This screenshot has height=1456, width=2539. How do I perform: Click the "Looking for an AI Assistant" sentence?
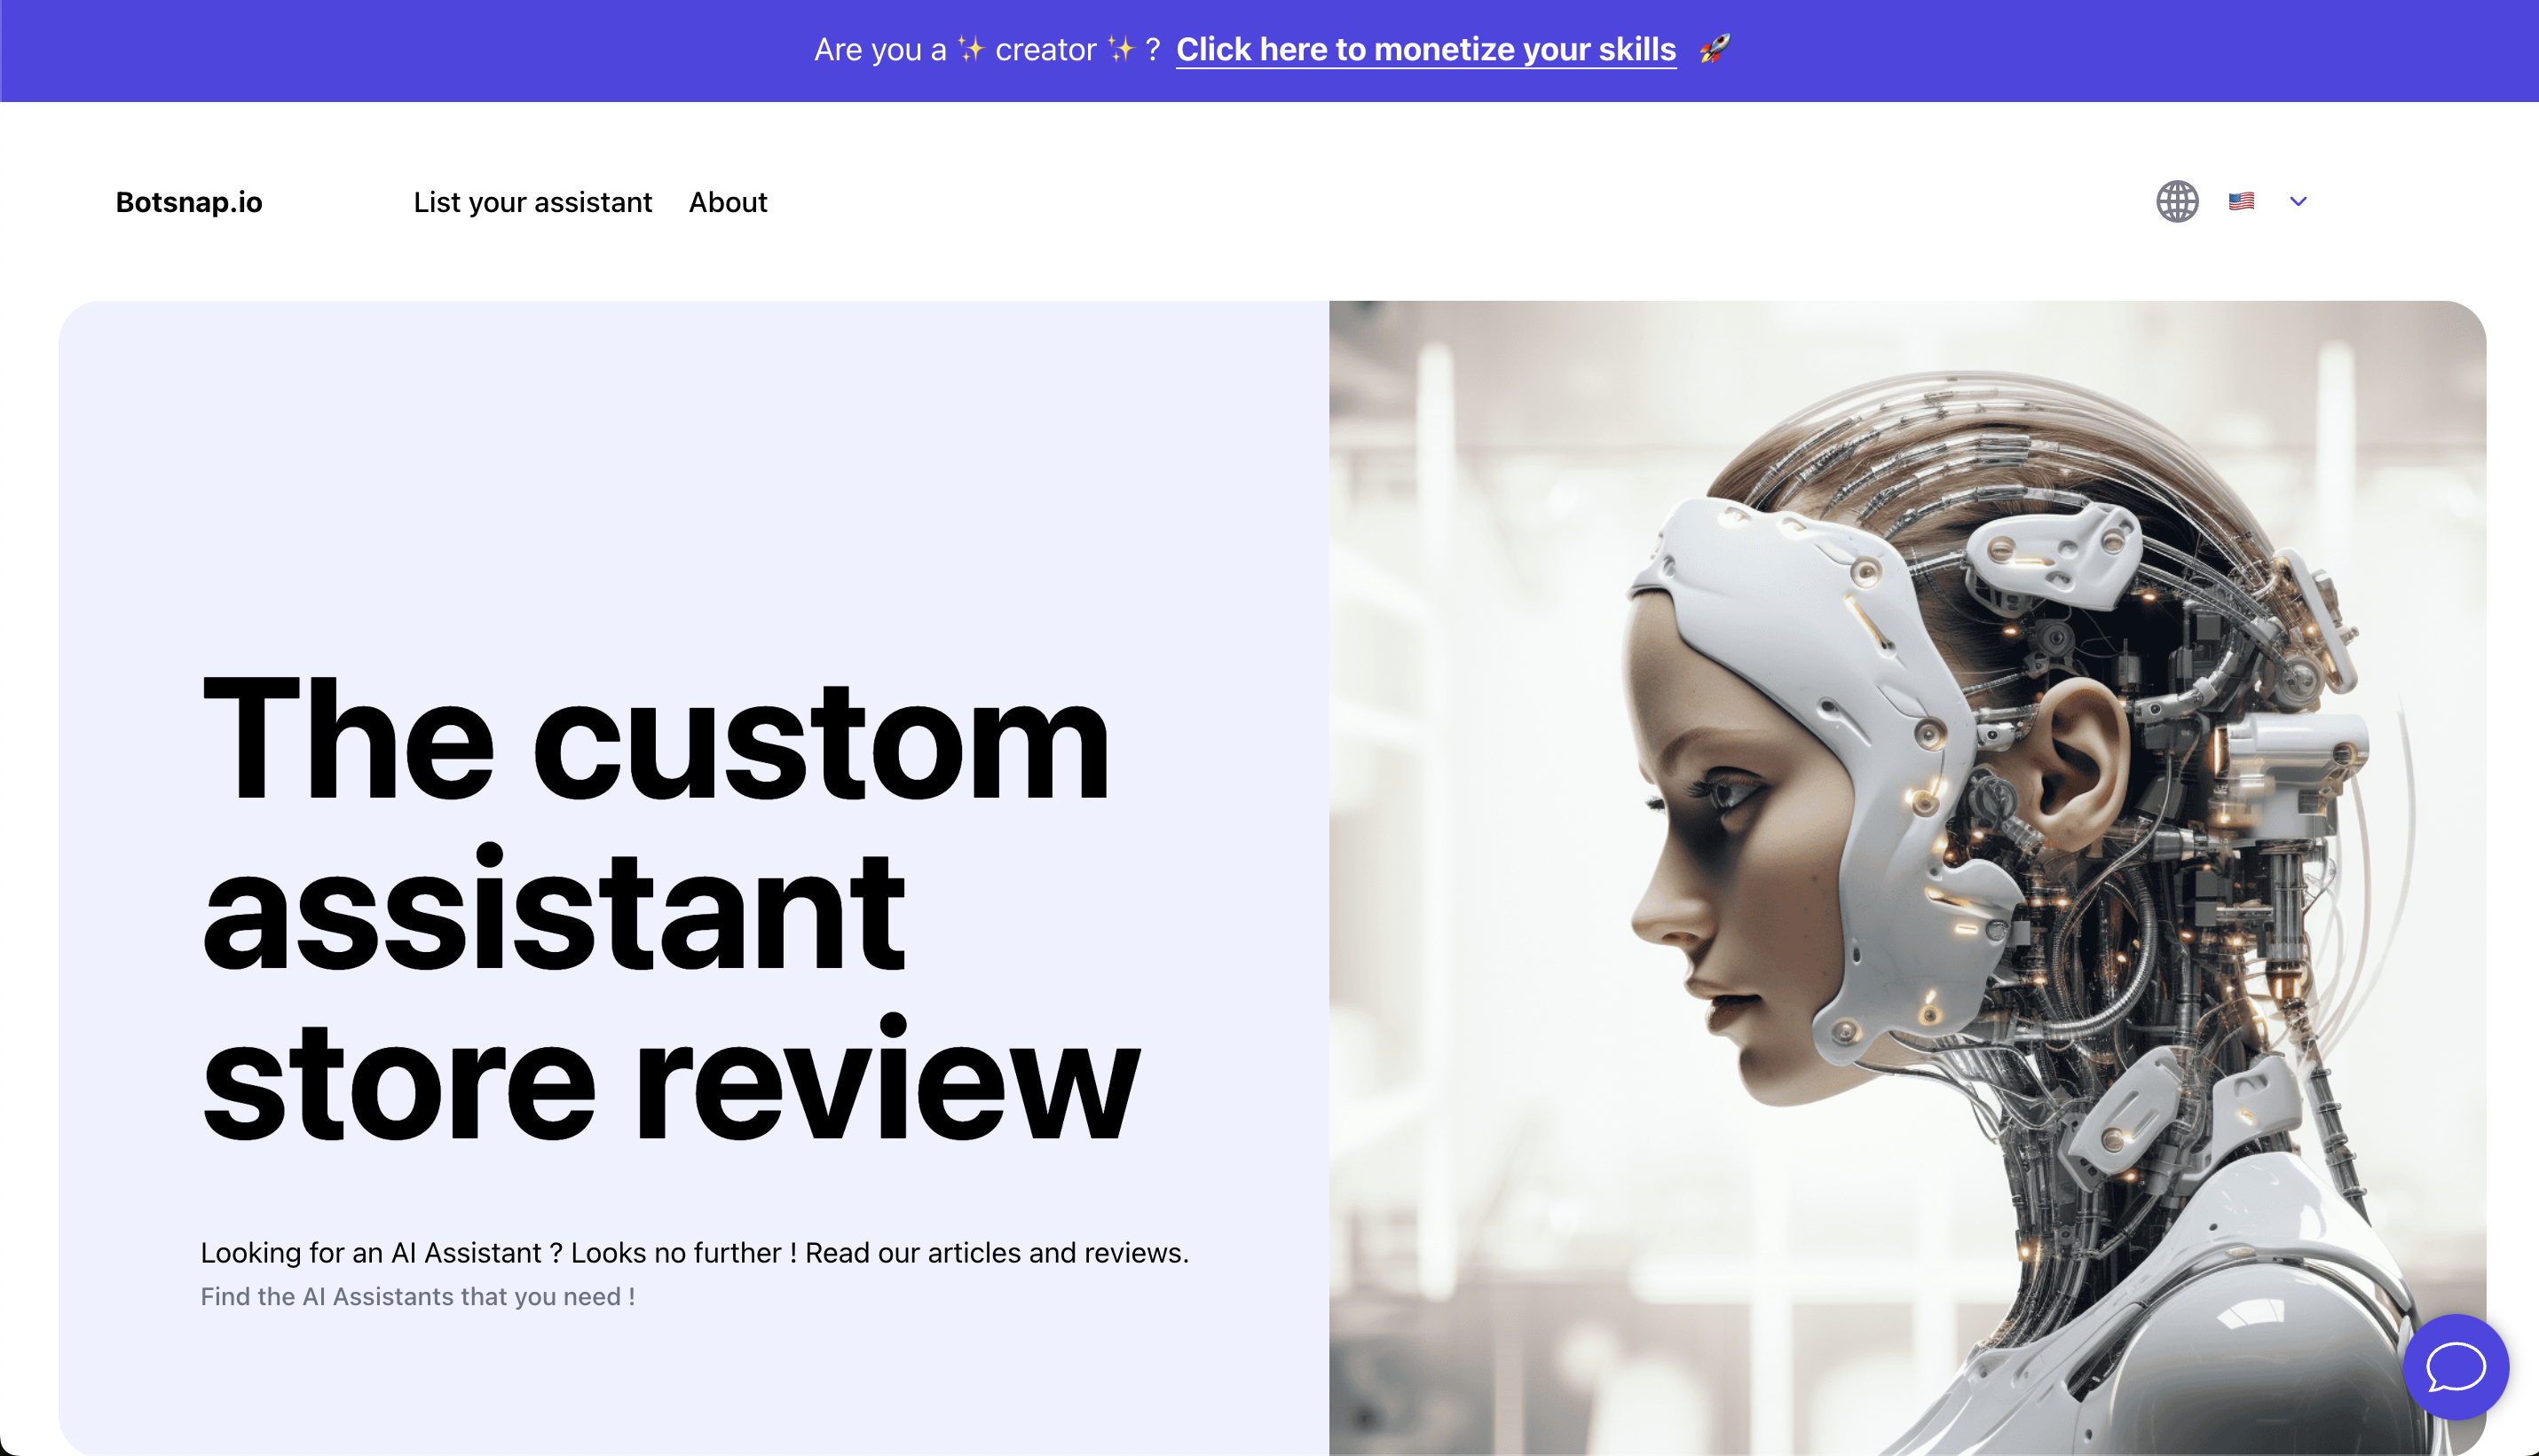(695, 1252)
